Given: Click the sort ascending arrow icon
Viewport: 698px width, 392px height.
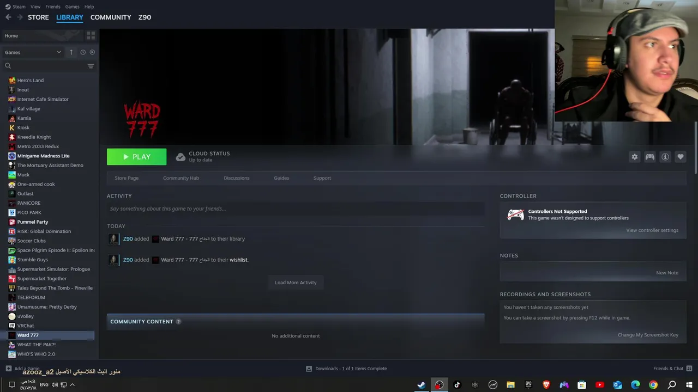Looking at the screenshot, I should pos(71,52).
